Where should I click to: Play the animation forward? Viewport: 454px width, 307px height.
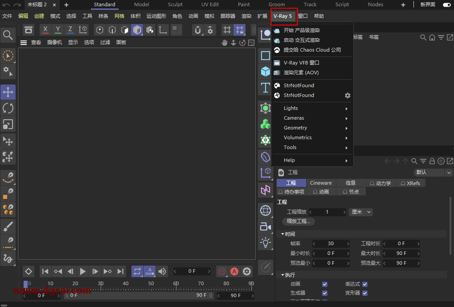coord(82,271)
